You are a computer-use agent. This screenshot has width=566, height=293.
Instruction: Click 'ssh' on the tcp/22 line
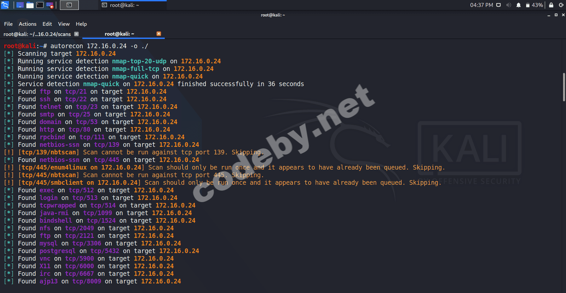point(45,99)
